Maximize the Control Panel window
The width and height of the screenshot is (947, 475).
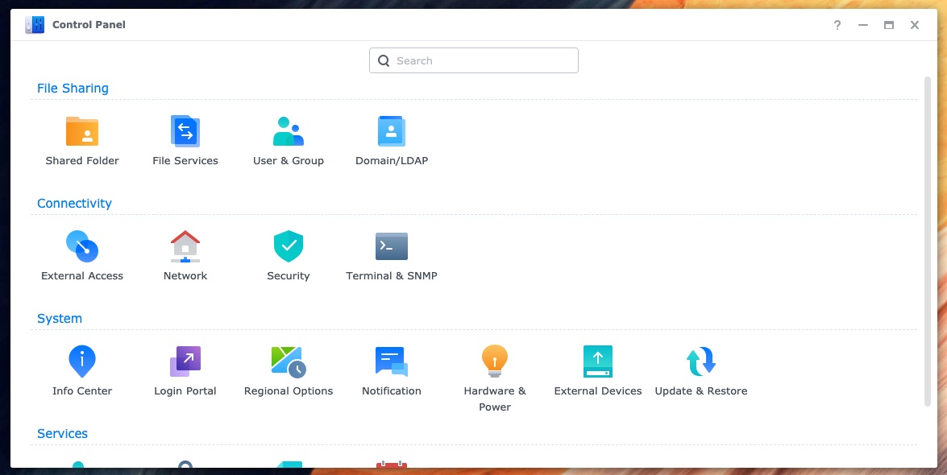pyautogui.click(x=888, y=25)
